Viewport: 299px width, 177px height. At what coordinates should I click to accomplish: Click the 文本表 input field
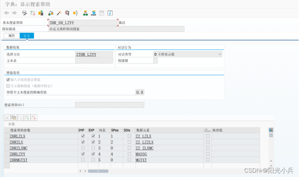(x=94, y=61)
